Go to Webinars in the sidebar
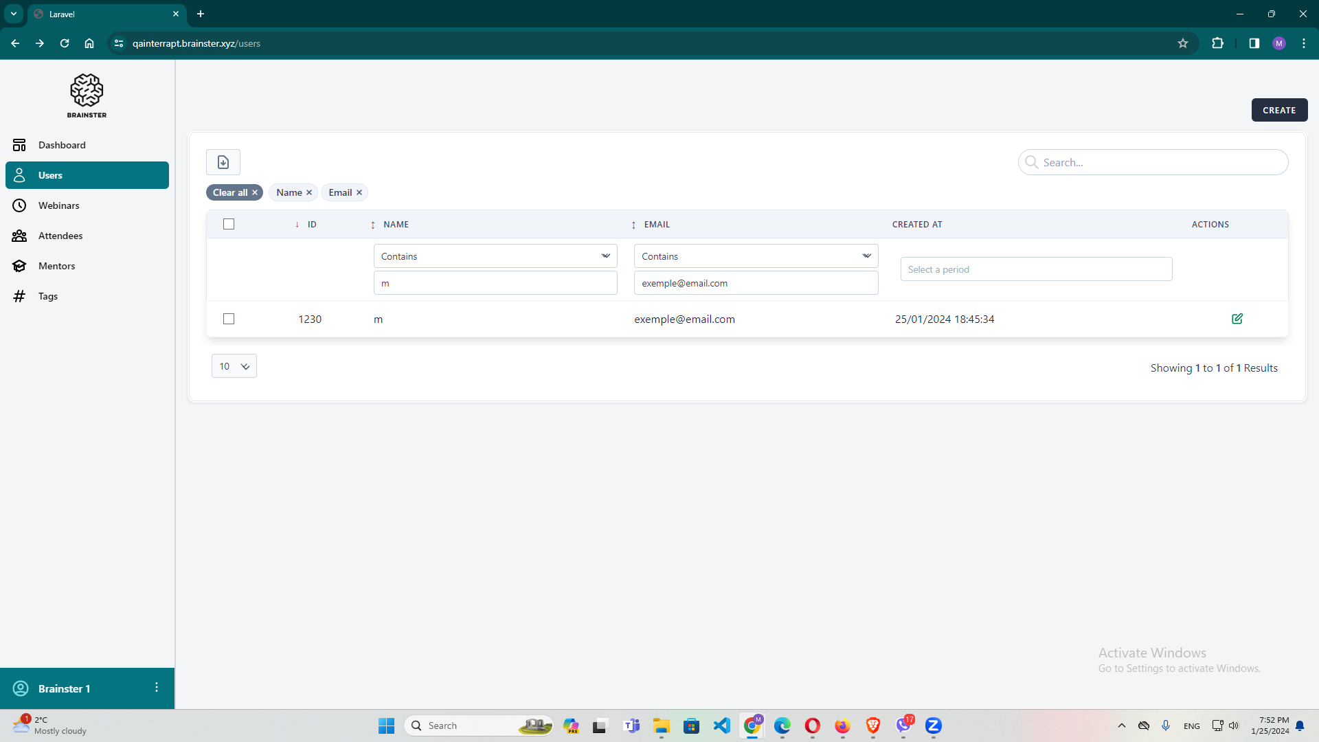The width and height of the screenshot is (1319, 742). point(59,205)
